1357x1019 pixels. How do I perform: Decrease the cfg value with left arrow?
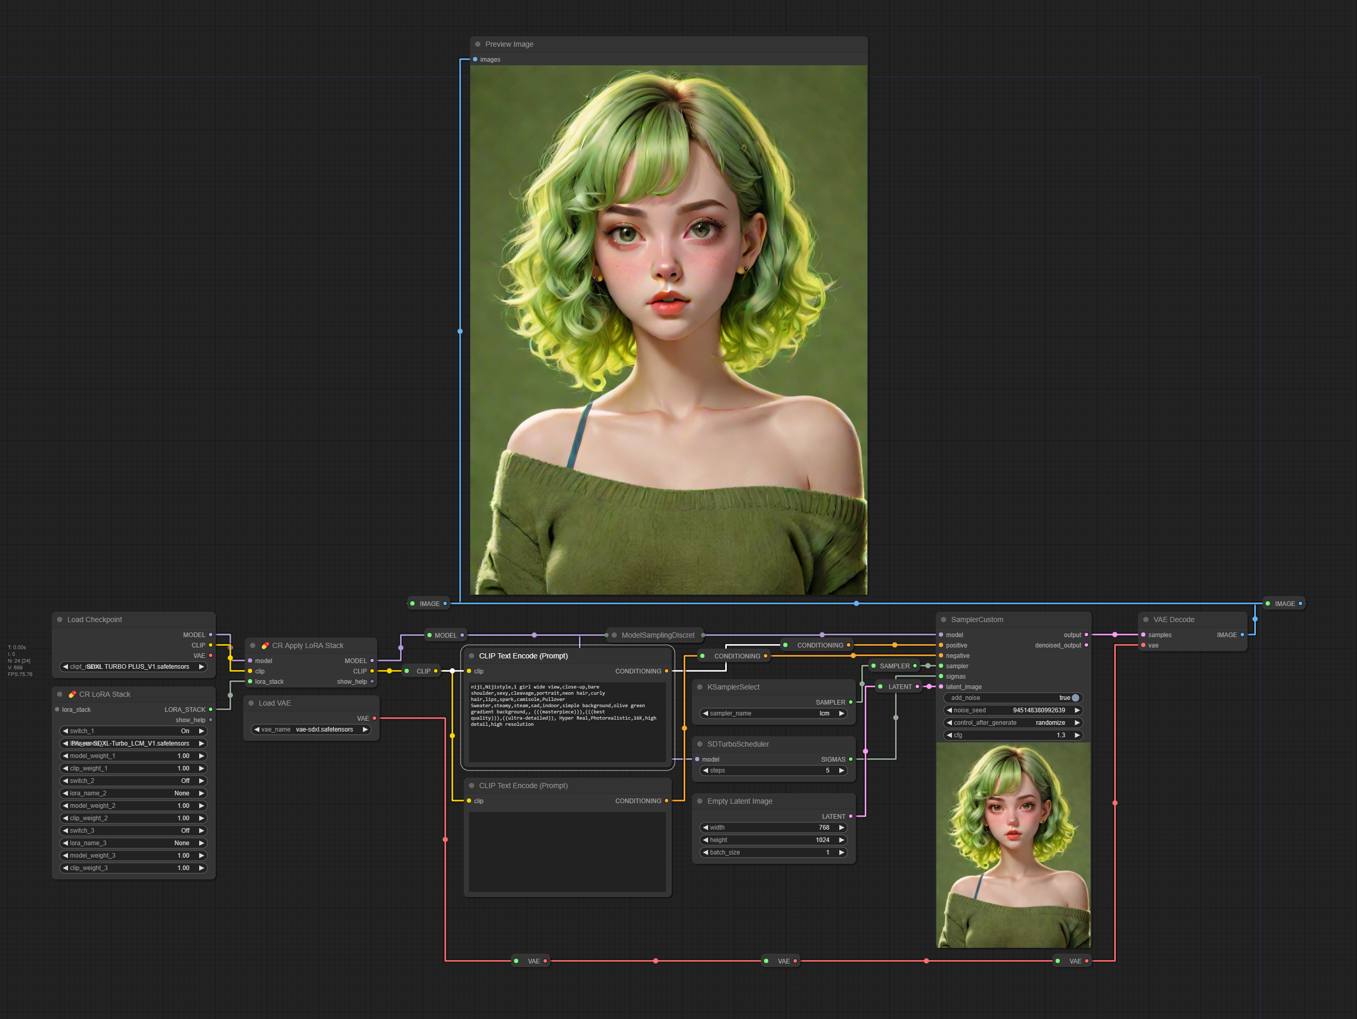(949, 735)
